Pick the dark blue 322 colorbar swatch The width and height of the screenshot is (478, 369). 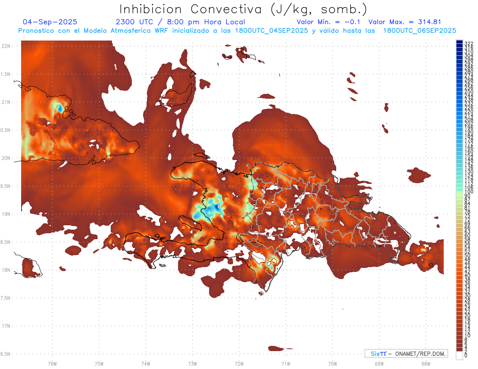(459, 43)
